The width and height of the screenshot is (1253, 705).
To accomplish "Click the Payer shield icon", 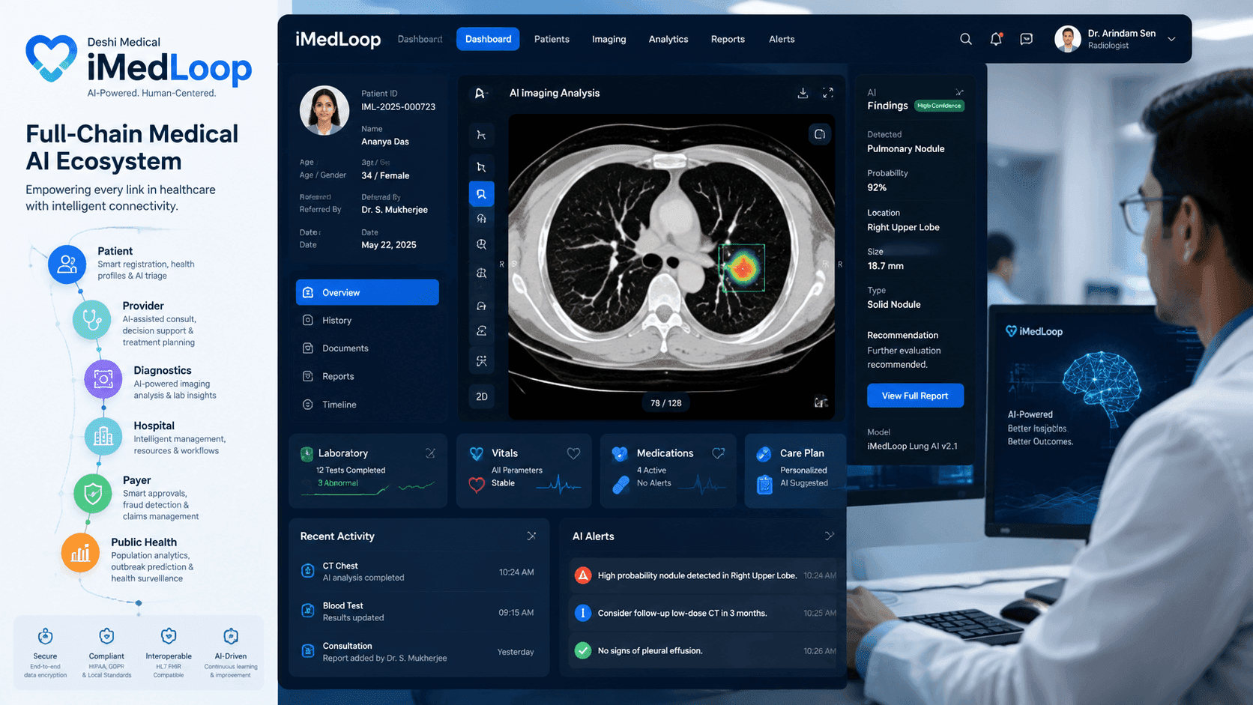I will coord(93,494).
